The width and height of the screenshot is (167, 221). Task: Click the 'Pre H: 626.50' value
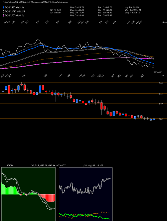pyautogui.click(x=106, y=10)
